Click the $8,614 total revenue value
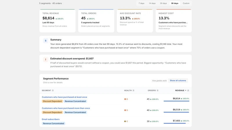 pyautogui.click(x=48, y=18)
